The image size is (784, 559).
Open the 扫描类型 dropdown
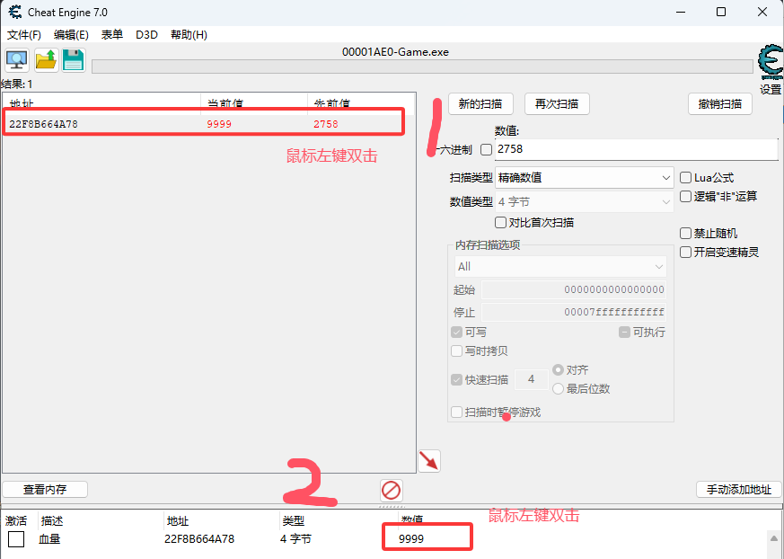click(x=585, y=178)
